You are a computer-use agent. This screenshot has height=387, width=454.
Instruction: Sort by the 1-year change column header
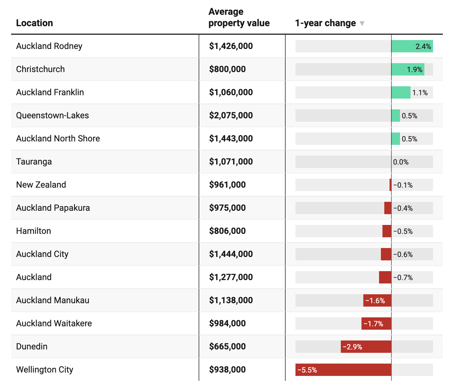pyautogui.click(x=325, y=23)
